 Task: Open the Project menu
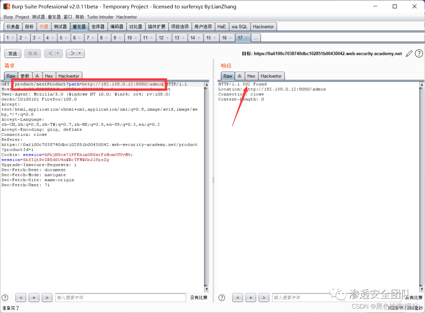(x=22, y=17)
